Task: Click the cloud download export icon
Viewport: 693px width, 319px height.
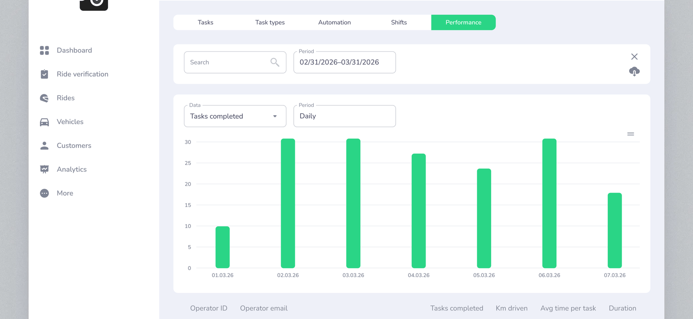Action: point(634,72)
